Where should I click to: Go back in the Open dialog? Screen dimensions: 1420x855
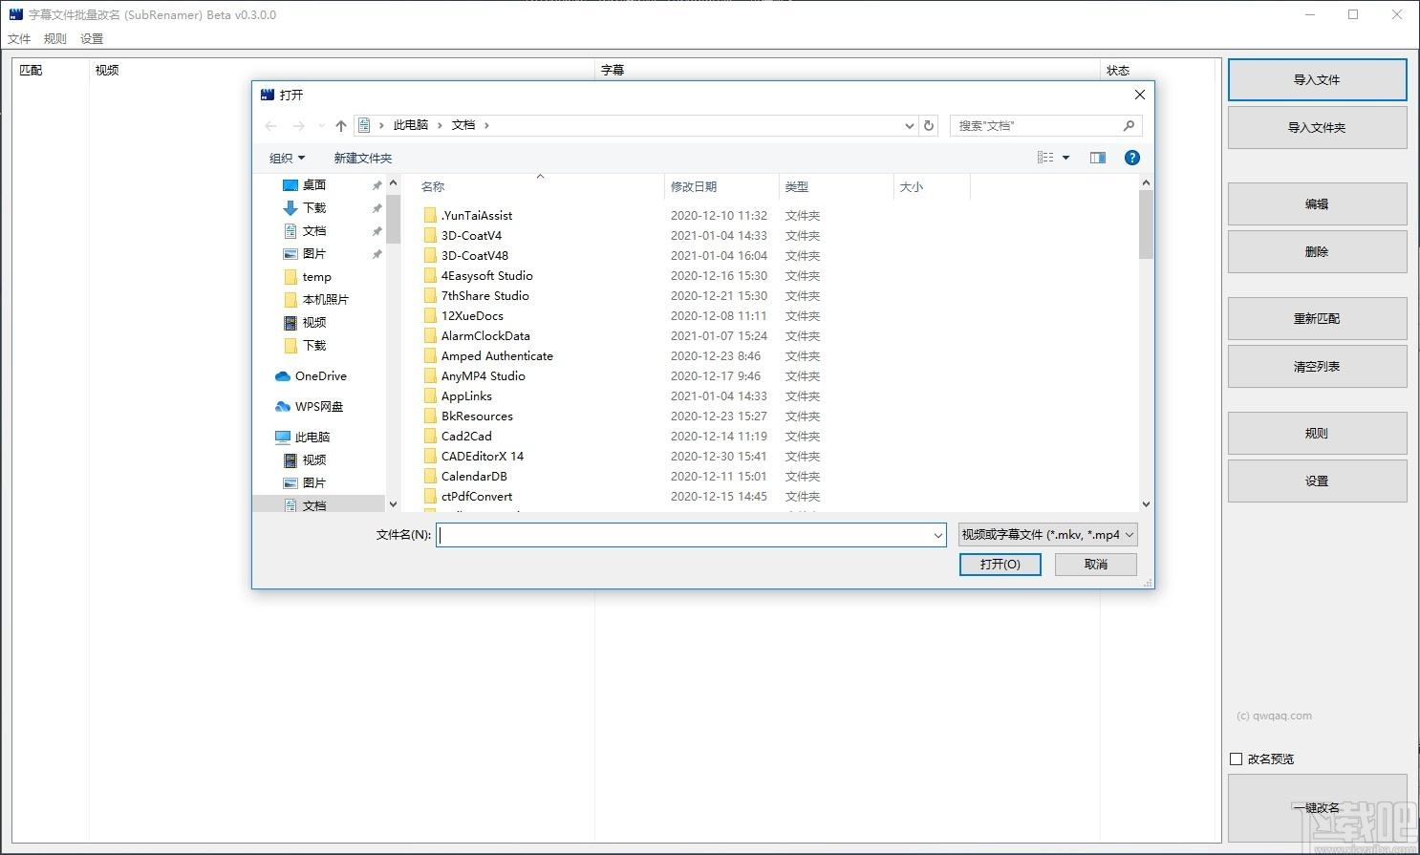coord(270,125)
